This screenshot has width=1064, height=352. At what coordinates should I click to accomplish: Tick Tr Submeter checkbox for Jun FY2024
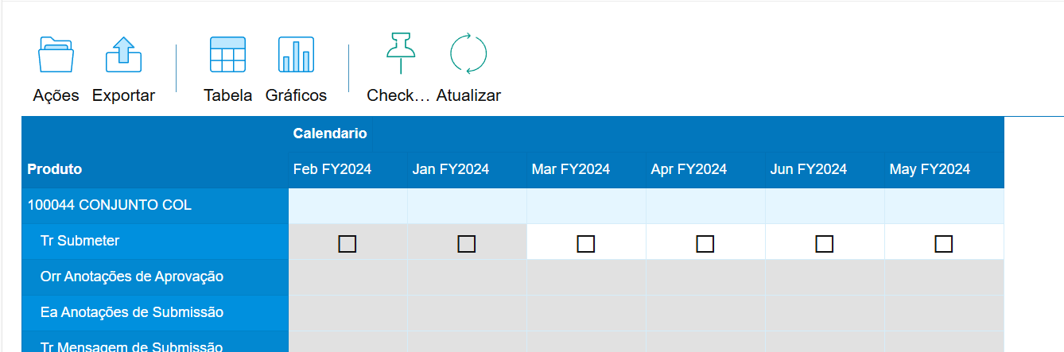pos(825,244)
